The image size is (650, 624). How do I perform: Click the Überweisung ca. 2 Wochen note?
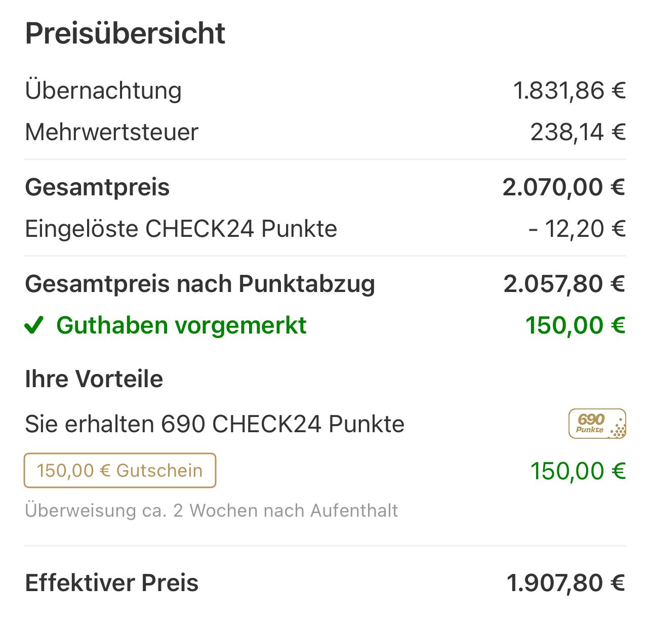point(211,511)
